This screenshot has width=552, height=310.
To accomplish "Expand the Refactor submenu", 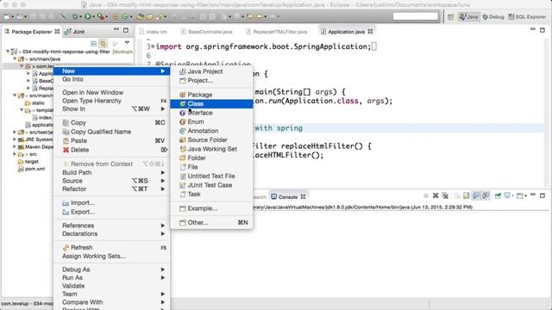I will 111,189.
